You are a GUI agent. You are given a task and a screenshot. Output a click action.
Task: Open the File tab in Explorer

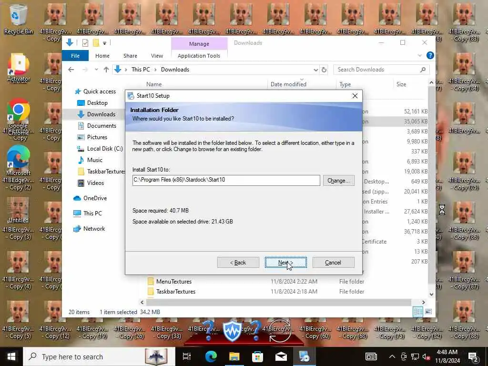click(75, 56)
